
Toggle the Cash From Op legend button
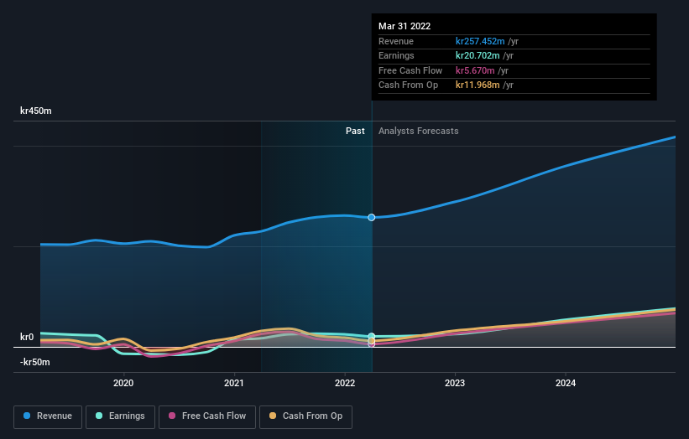305,416
